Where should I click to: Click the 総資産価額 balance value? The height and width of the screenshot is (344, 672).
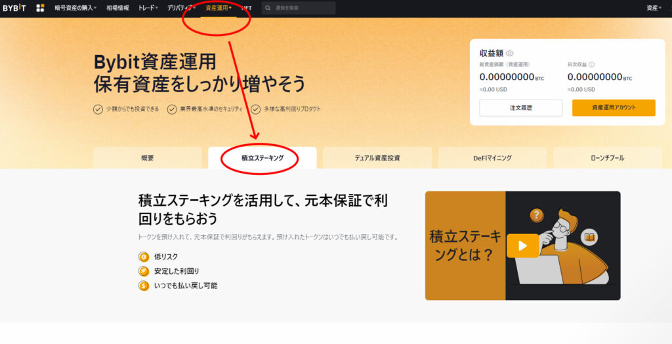[x=512, y=77]
